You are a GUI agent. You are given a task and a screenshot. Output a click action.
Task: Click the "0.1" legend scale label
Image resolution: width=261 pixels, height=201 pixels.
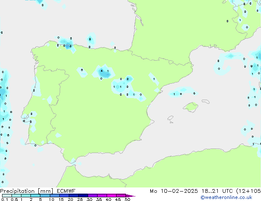5,199
